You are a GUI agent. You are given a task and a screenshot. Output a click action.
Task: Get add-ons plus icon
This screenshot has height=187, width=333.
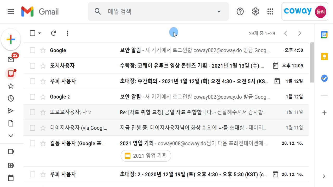pos(324,113)
